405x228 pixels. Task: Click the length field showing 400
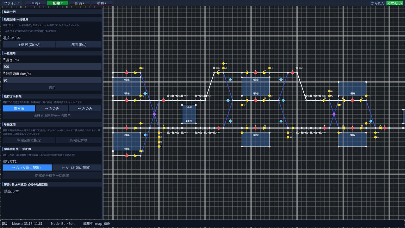tap(52, 66)
